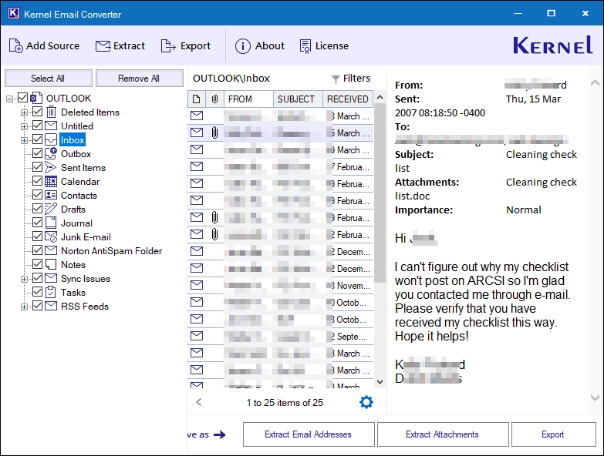The height and width of the screenshot is (456, 604).
Task: Select the Junk E-mail folder label
Action: [x=86, y=236]
